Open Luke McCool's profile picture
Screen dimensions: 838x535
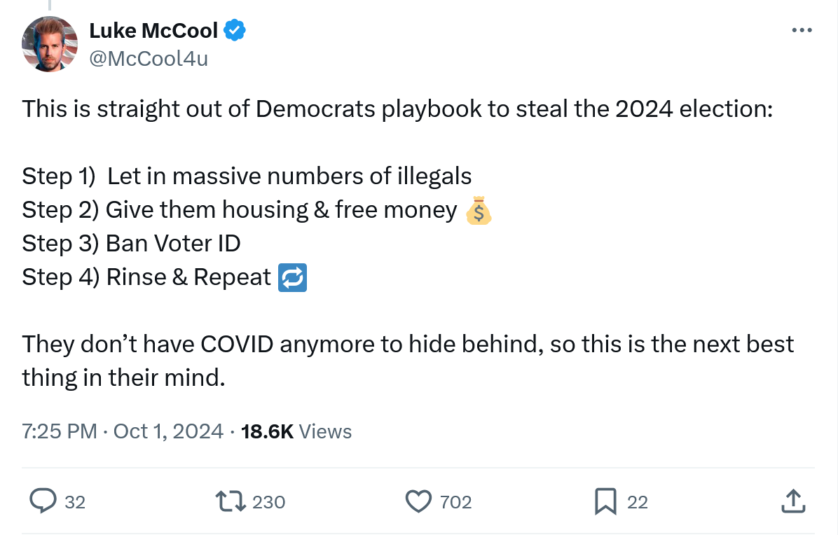(x=49, y=44)
